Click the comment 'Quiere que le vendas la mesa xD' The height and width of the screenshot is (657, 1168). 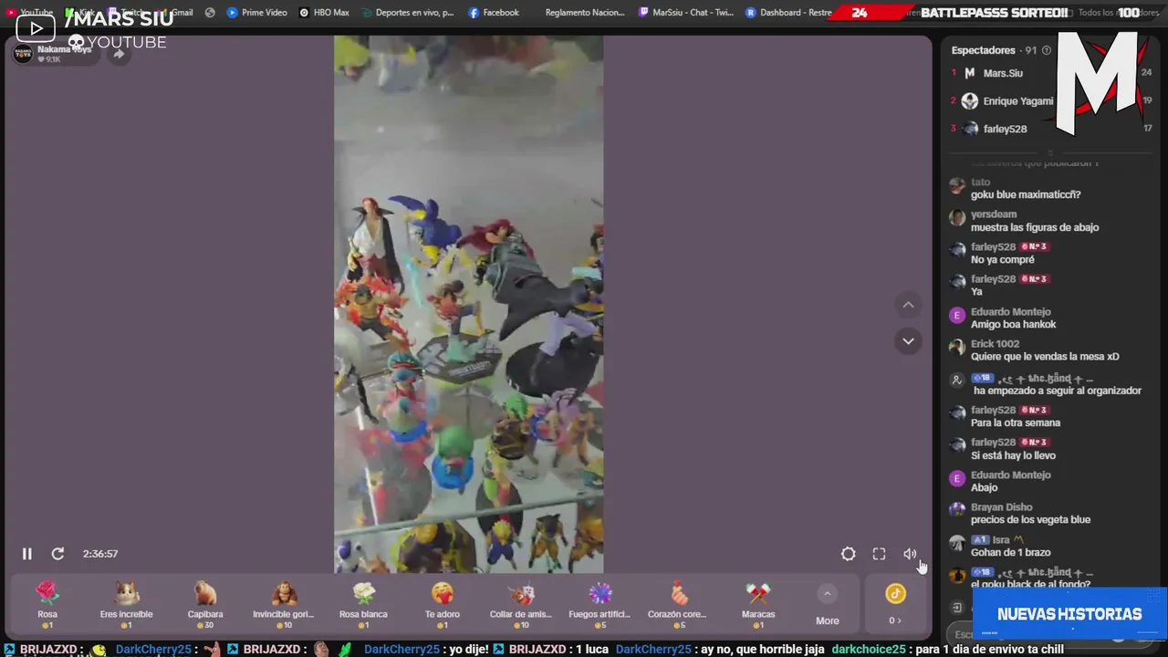point(1045,357)
